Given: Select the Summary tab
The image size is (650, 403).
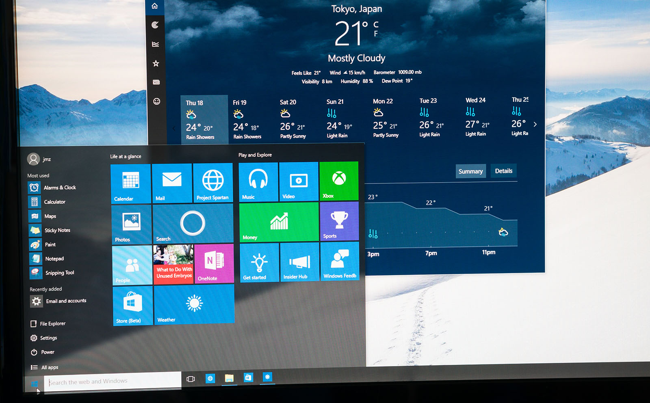Looking at the screenshot, I should 470,172.
